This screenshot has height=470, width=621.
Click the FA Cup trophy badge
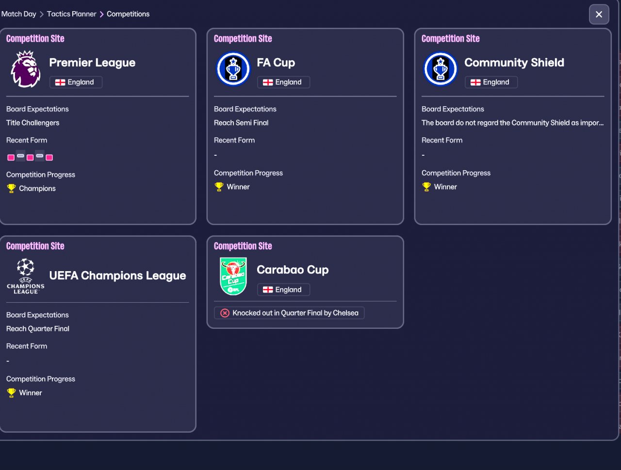[233, 69]
